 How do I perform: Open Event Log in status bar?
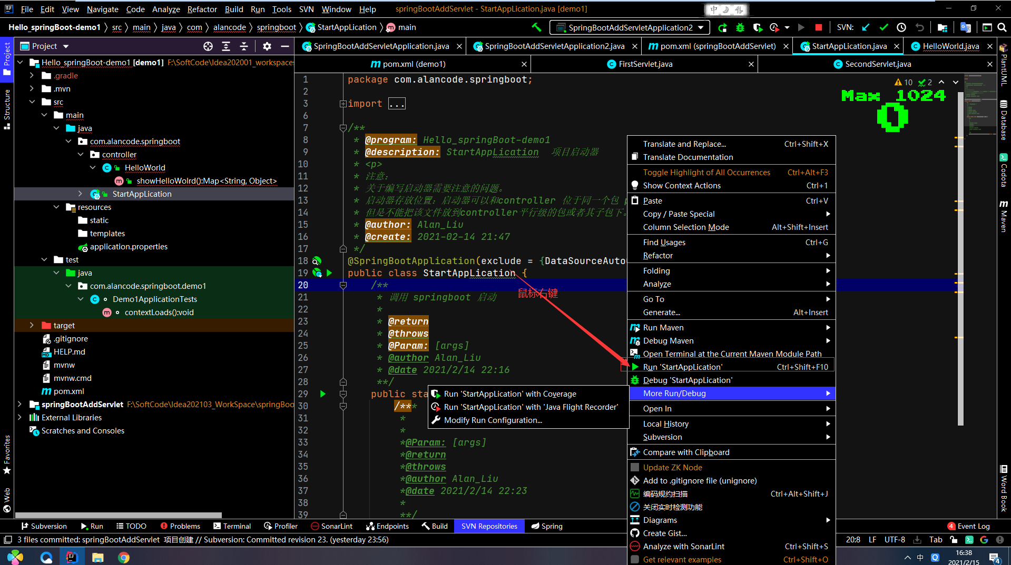[x=968, y=526]
